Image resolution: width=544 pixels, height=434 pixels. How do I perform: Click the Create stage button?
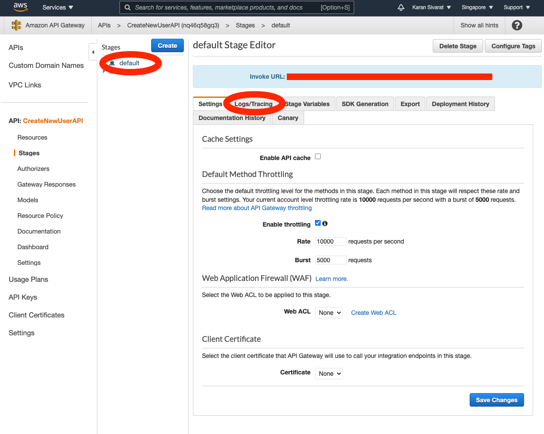coord(167,46)
